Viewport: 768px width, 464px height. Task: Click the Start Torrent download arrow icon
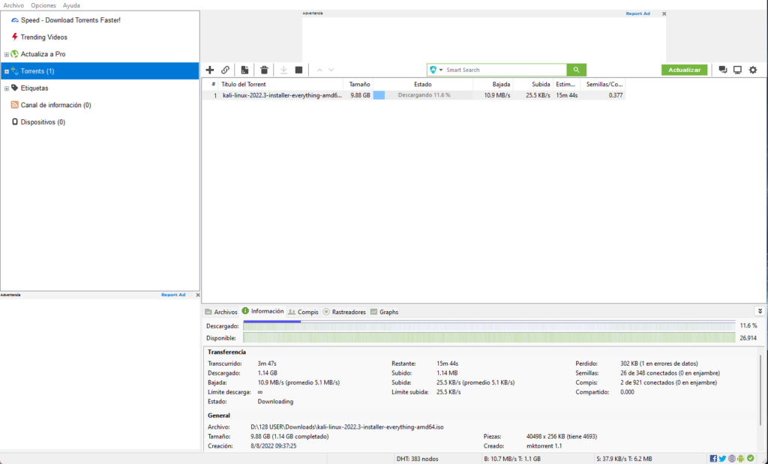[x=283, y=70]
